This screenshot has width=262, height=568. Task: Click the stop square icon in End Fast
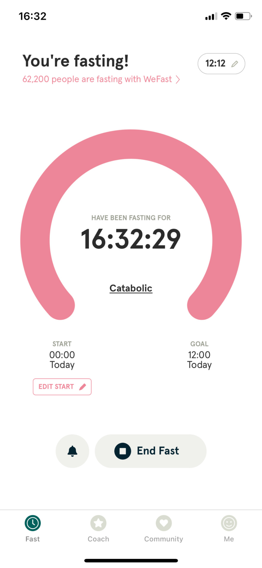[x=123, y=451]
